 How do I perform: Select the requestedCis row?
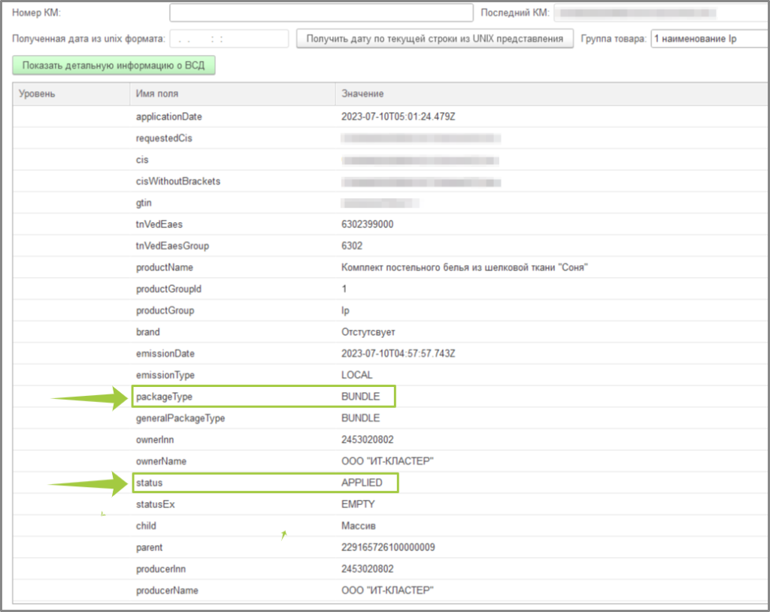pos(390,138)
